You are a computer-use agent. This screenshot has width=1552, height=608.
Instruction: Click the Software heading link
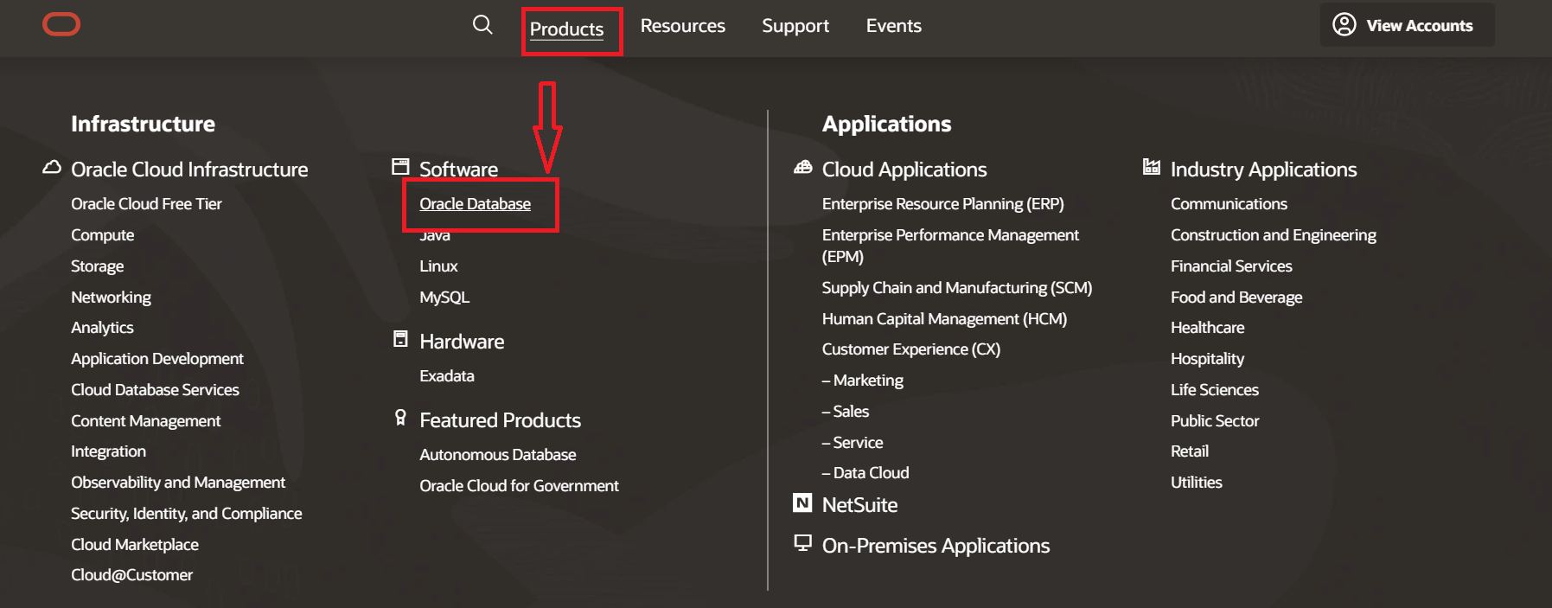click(x=458, y=170)
